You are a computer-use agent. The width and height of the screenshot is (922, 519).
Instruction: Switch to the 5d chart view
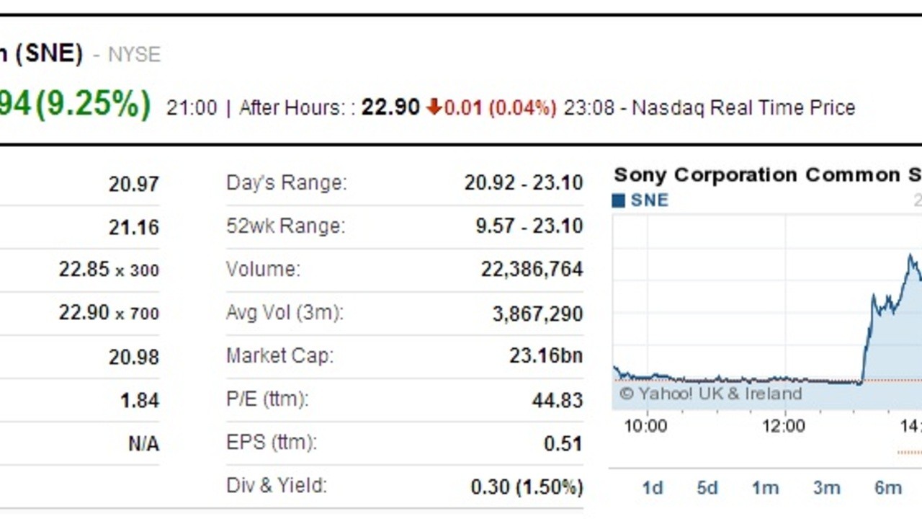tap(707, 488)
